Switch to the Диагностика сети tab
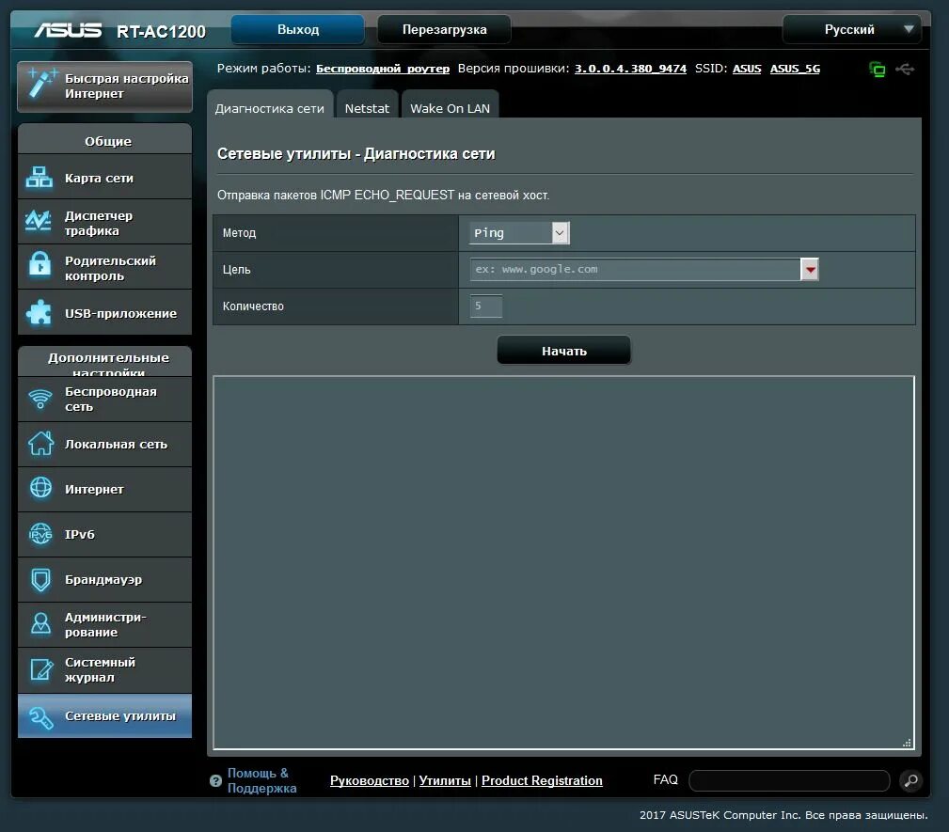 tap(270, 106)
